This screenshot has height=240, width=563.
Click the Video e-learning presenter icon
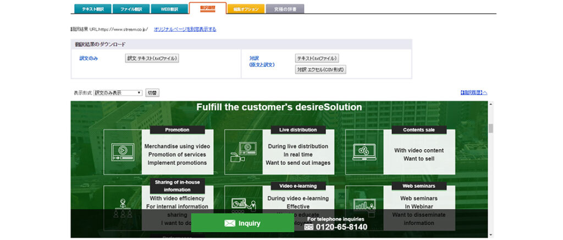click(x=244, y=205)
